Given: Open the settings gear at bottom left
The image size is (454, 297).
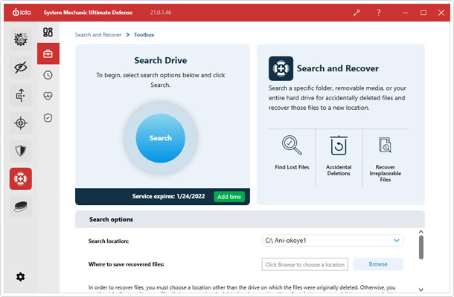Looking at the screenshot, I should point(20,277).
